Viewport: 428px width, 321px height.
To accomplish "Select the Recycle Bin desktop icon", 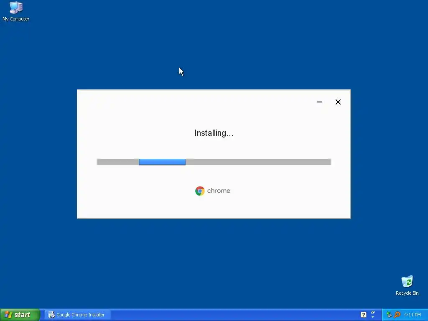I will click(407, 285).
